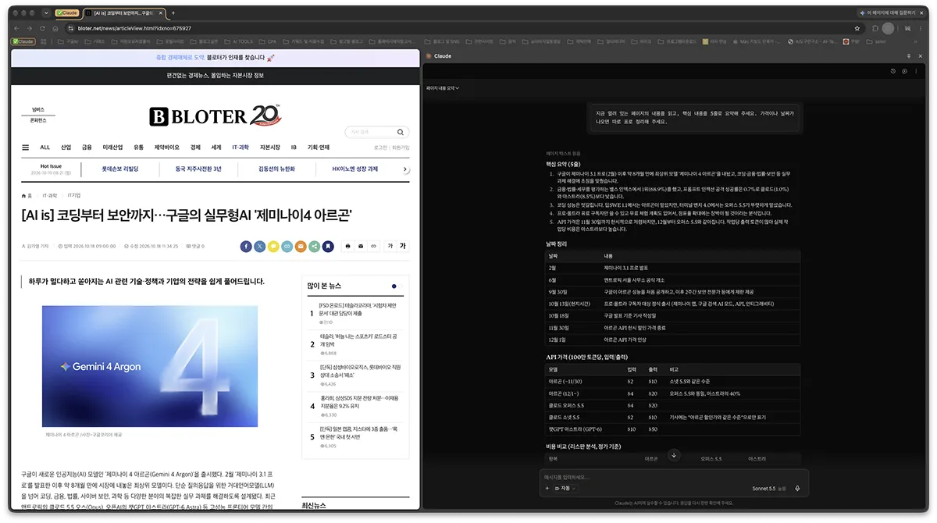The width and height of the screenshot is (937, 523).
Task: Open the tab search dropdown arrow
Action: pyautogui.click(x=46, y=13)
